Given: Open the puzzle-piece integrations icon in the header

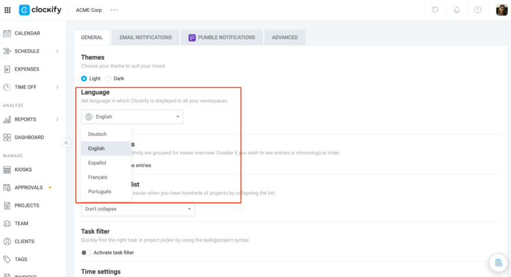Looking at the screenshot, I should pyautogui.click(x=435, y=10).
